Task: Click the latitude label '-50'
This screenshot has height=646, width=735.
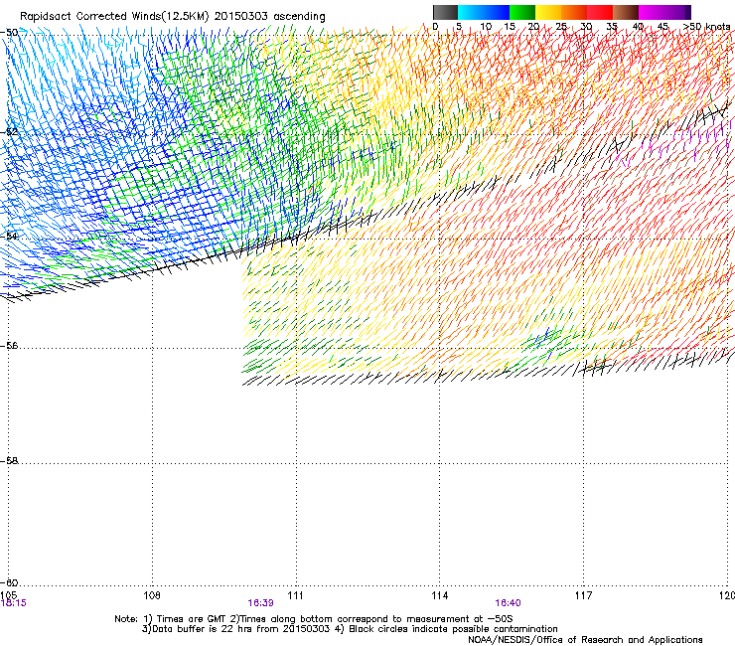Action: (x=9, y=33)
